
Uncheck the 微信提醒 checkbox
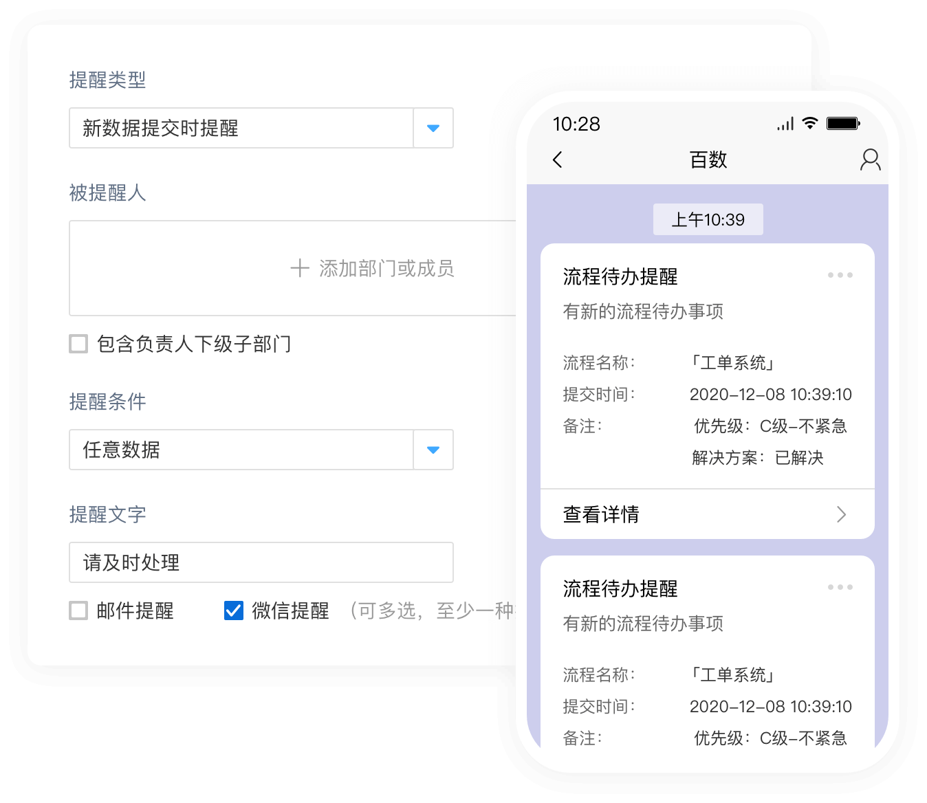click(x=234, y=610)
